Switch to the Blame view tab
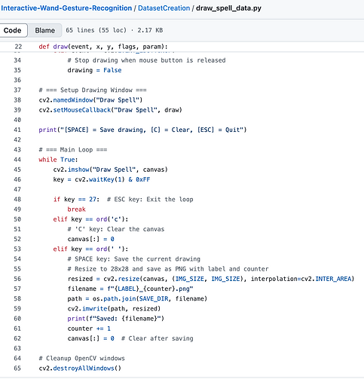 (x=44, y=30)
